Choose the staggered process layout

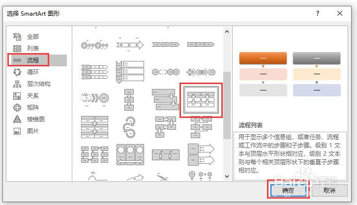[x=166, y=99]
